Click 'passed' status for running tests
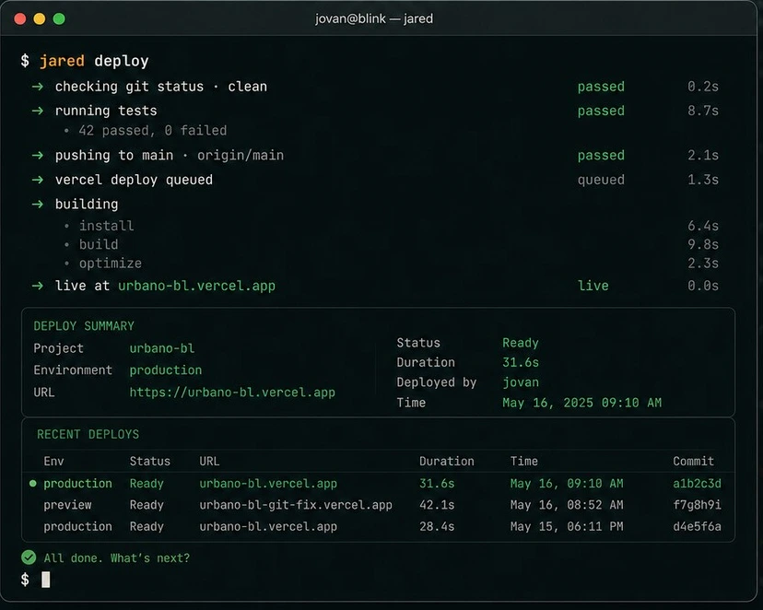 (601, 111)
